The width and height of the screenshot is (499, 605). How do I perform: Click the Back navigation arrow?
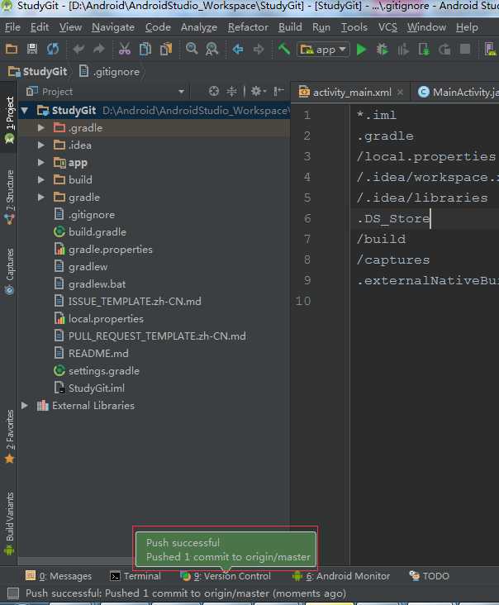click(238, 49)
